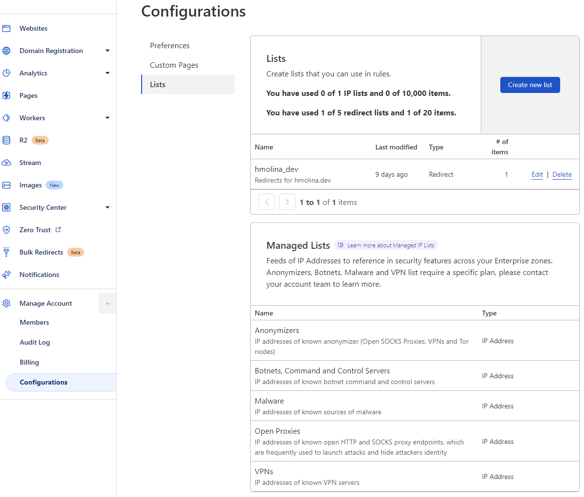Click the 'Redirects for hmolina.dev' description
The height and width of the screenshot is (497, 584).
click(x=293, y=180)
